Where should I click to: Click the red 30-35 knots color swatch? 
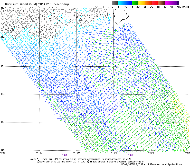click(155, 3)
